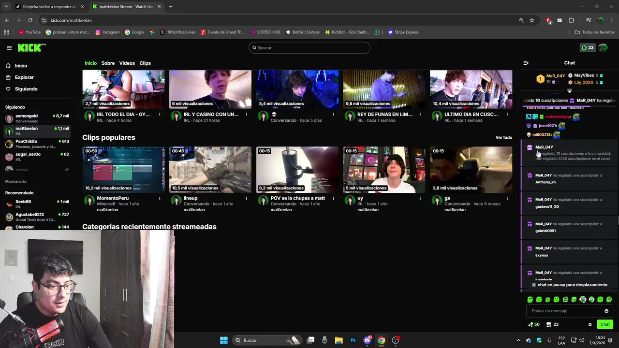Open Explorar in the sidebar

[x=24, y=77]
